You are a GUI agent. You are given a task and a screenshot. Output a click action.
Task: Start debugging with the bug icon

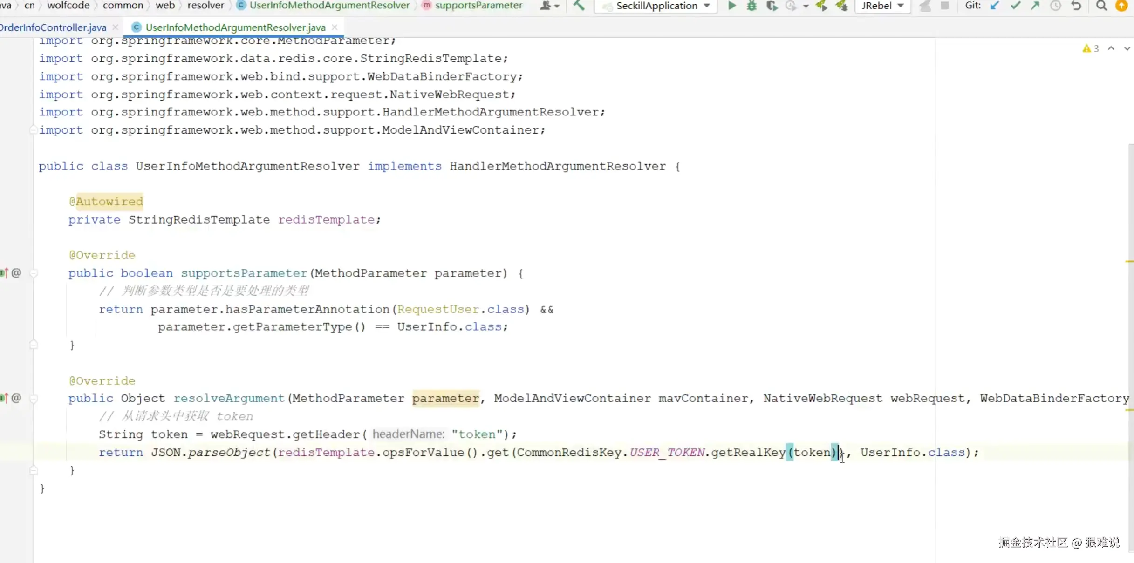pyautogui.click(x=751, y=6)
